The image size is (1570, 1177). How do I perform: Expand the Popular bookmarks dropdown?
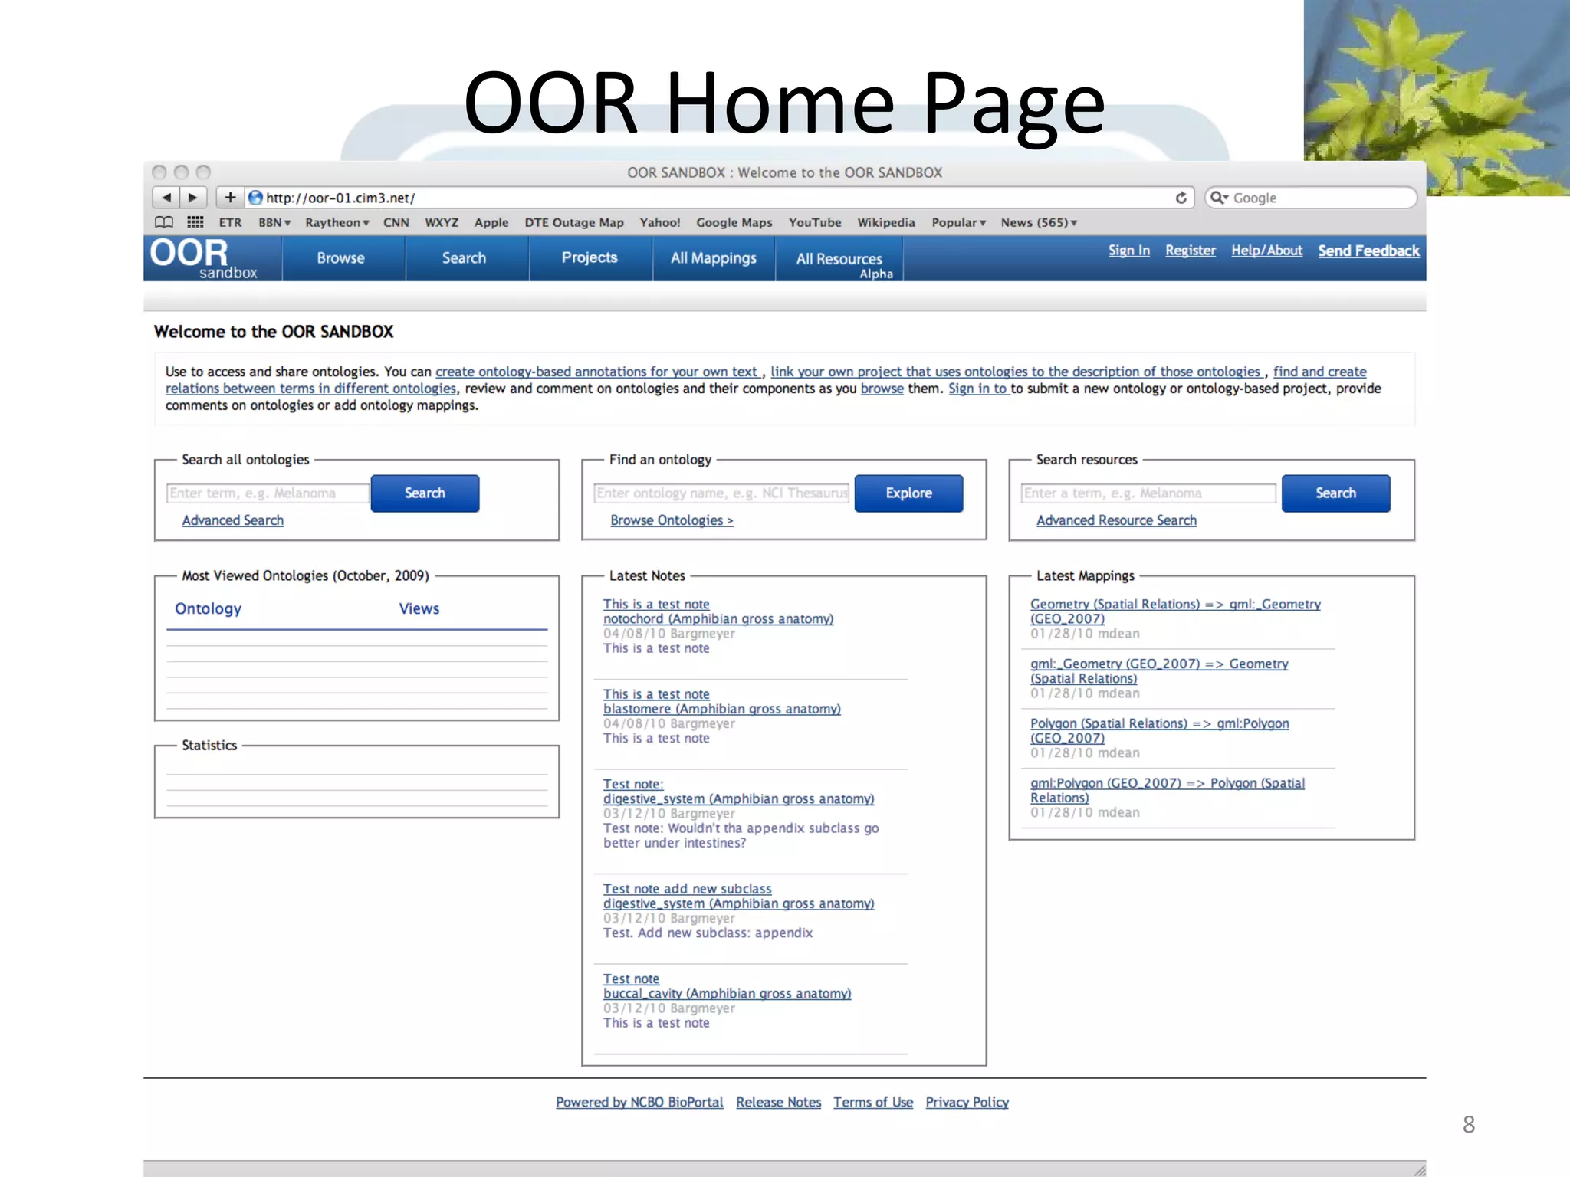[x=959, y=222]
